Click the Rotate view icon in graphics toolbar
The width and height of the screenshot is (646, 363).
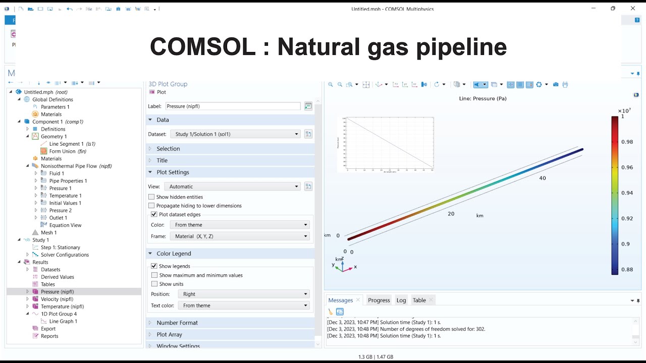(x=437, y=84)
